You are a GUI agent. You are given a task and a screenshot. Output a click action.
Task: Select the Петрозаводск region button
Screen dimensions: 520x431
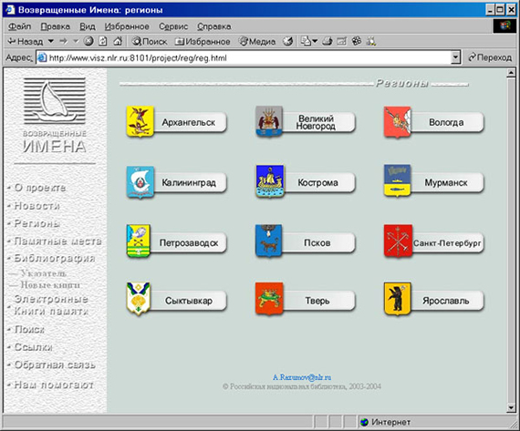188,242
